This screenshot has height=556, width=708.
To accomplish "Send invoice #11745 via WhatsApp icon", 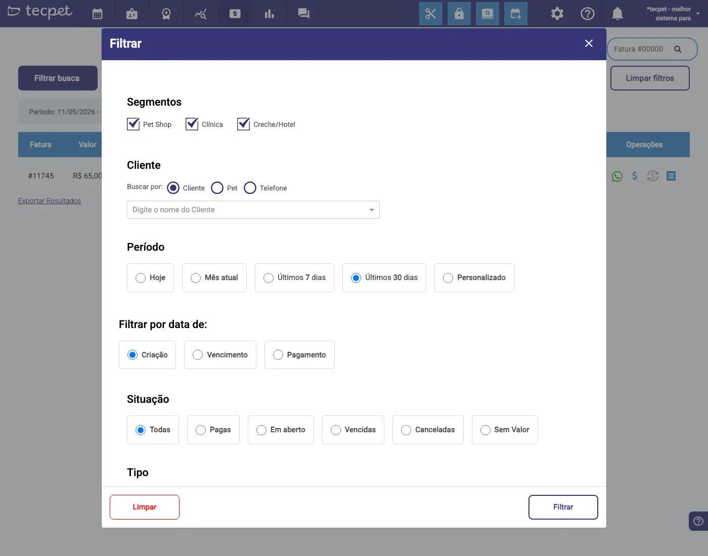I will pos(617,176).
